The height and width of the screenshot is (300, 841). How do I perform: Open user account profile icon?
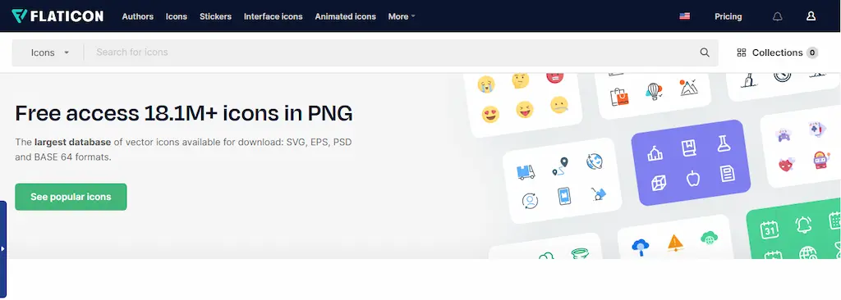point(811,16)
